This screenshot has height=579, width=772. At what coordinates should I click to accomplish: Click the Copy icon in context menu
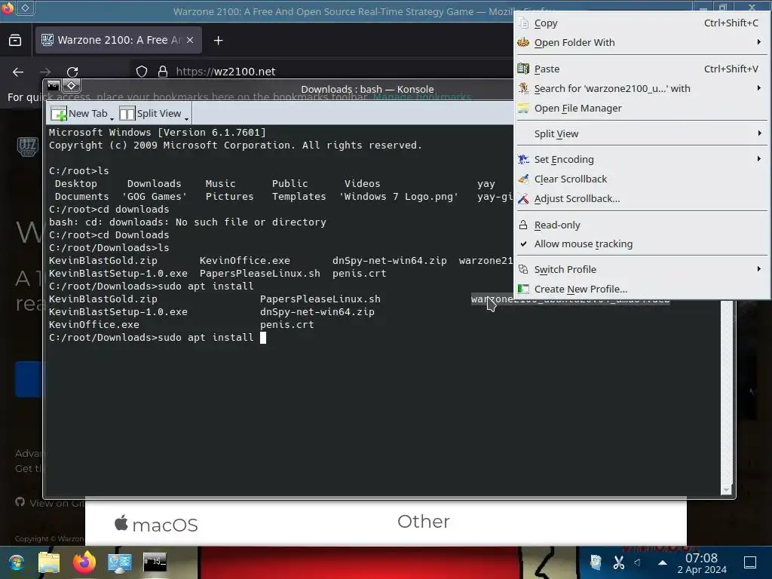(523, 23)
